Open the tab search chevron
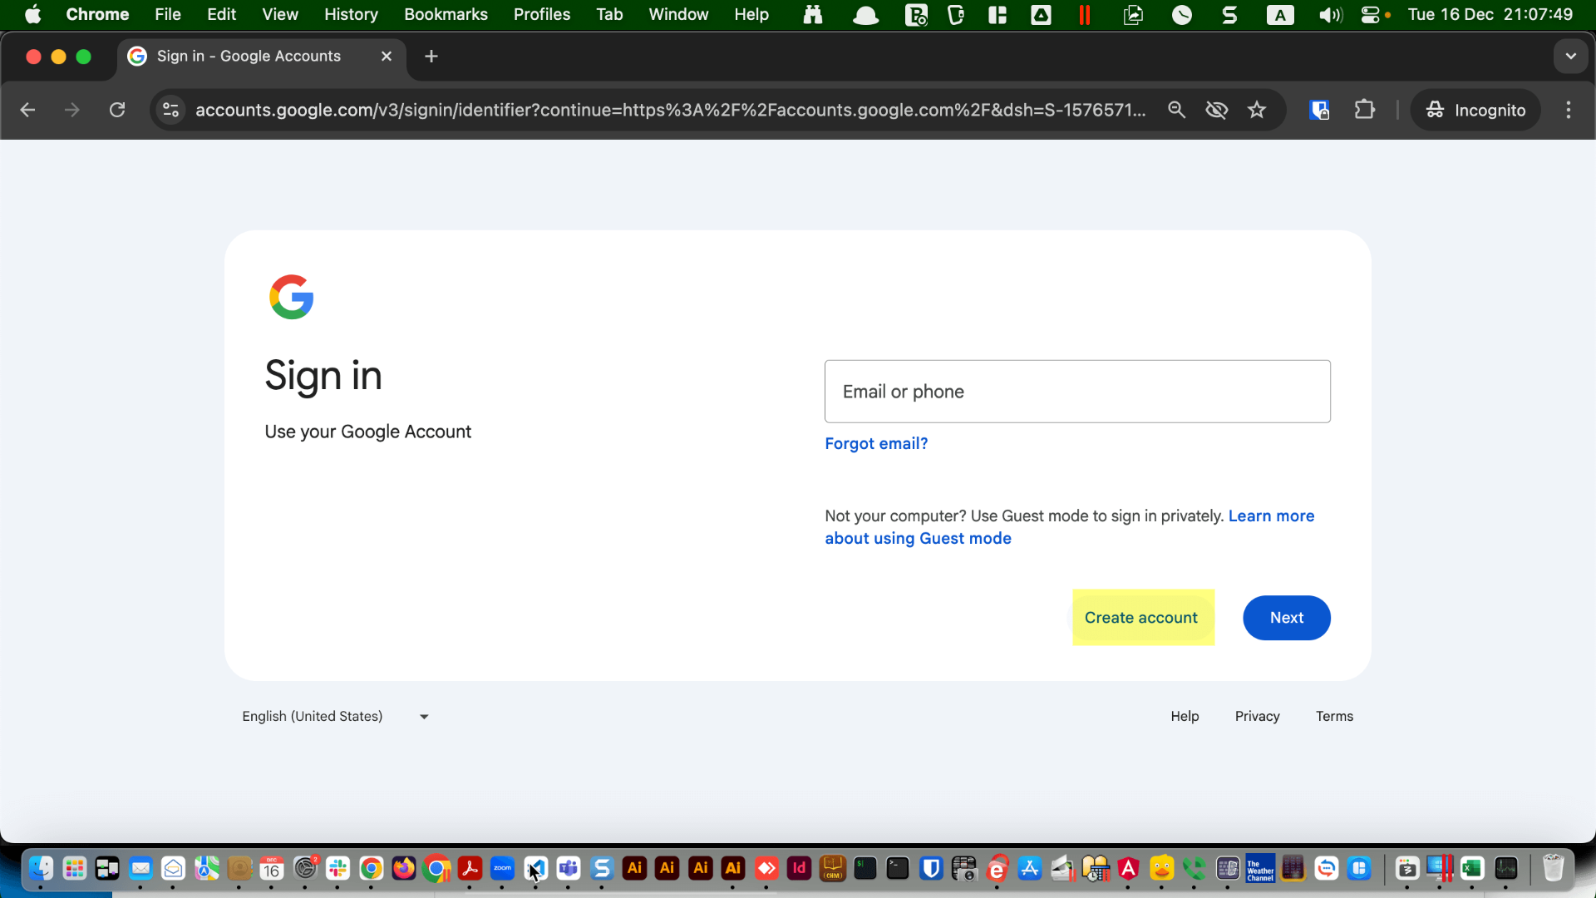 pos(1570,56)
